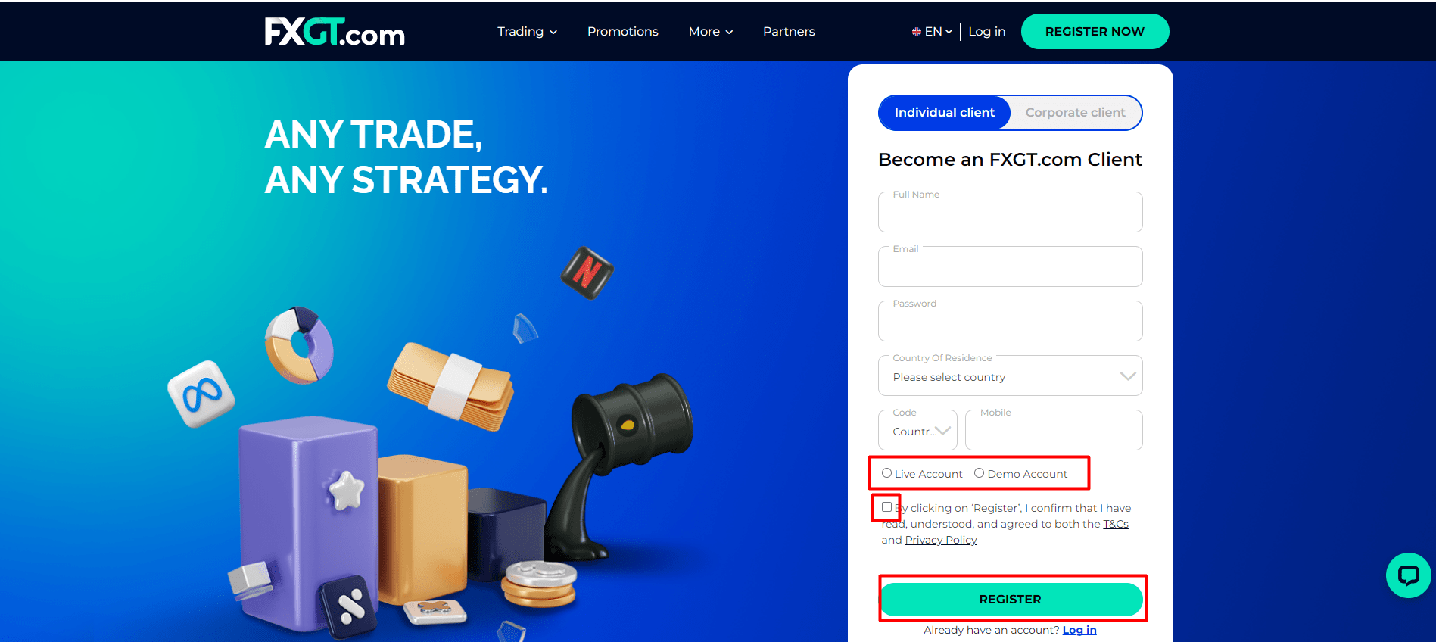The height and width of the screenshot is (642, 1436).
Task: Click the Meta infinity logo cube
Action: pos(201,394)
